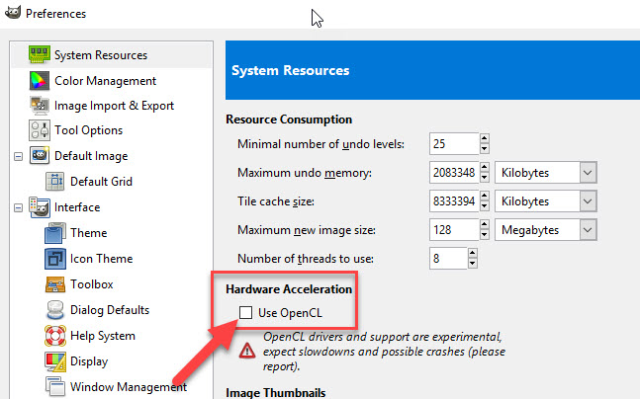Open the Window Management preferences page
640x399 pixels.
click(x=128, y=387)
